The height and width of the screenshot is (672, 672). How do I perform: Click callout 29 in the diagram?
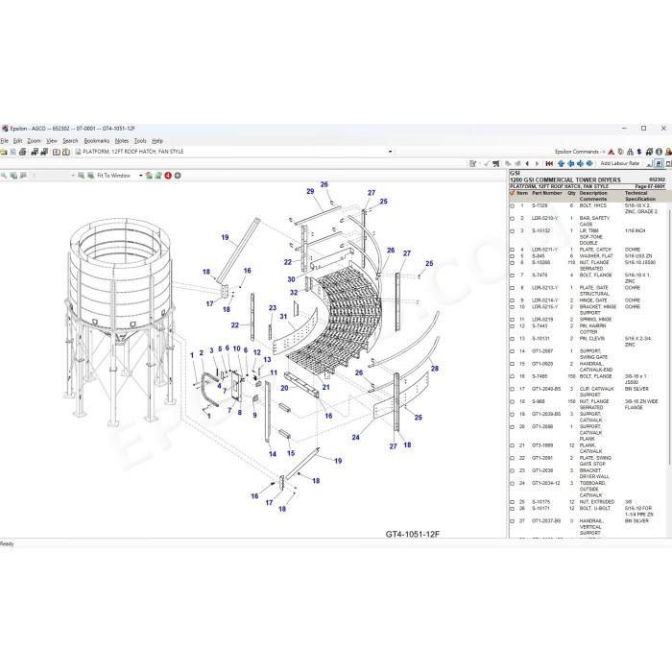[x=310, y=191]
